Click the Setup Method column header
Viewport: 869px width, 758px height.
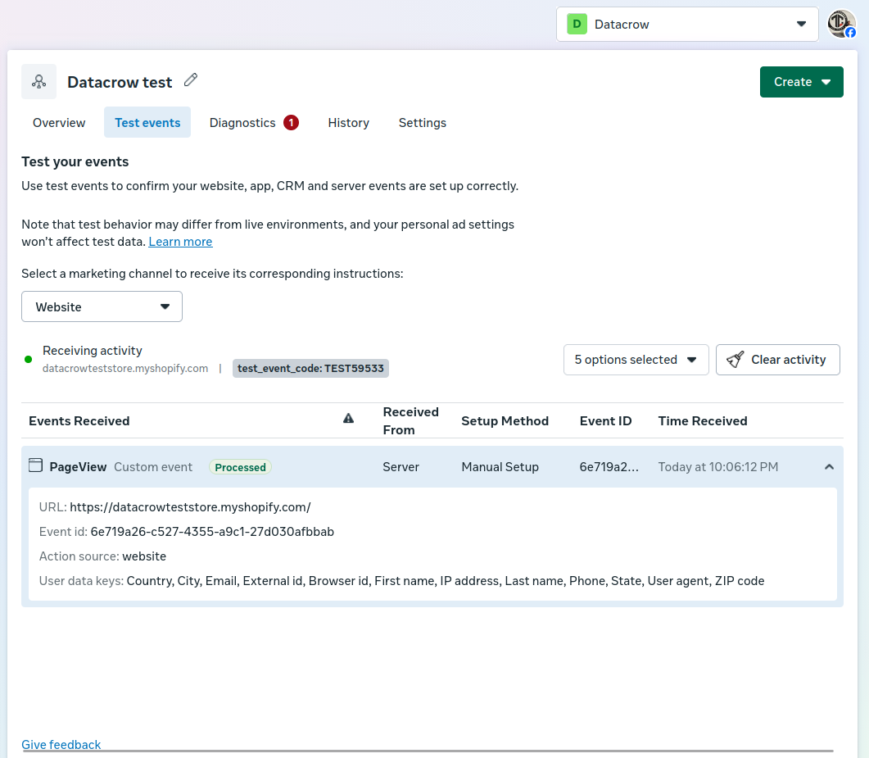pyautogui.click(x=505, y=421)
